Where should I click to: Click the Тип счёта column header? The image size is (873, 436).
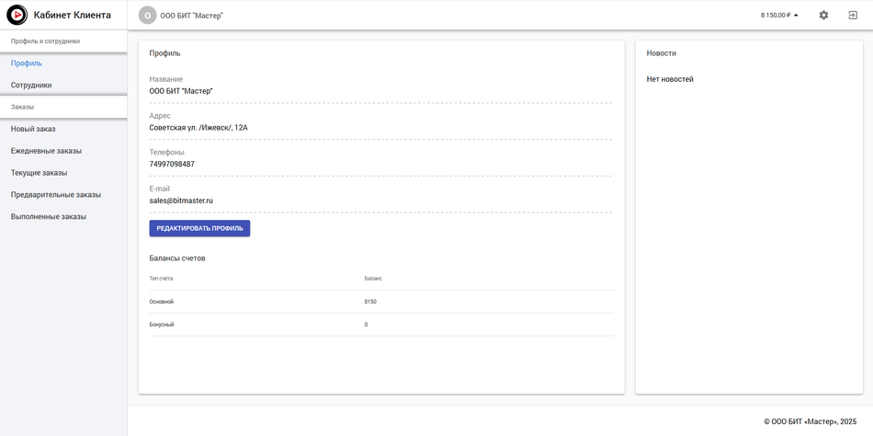tap(161, 278)
